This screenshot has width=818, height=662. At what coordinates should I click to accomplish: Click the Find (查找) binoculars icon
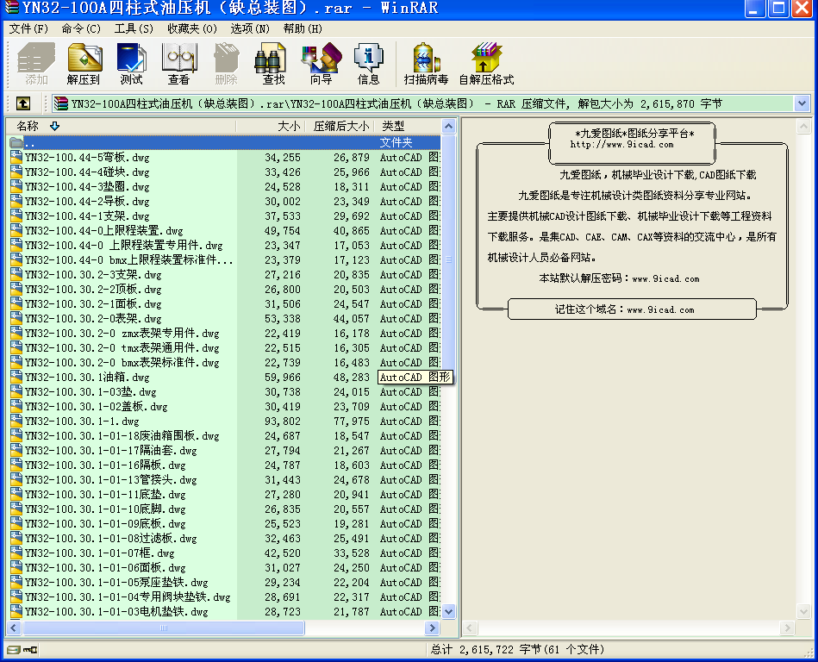coord(273,64)
